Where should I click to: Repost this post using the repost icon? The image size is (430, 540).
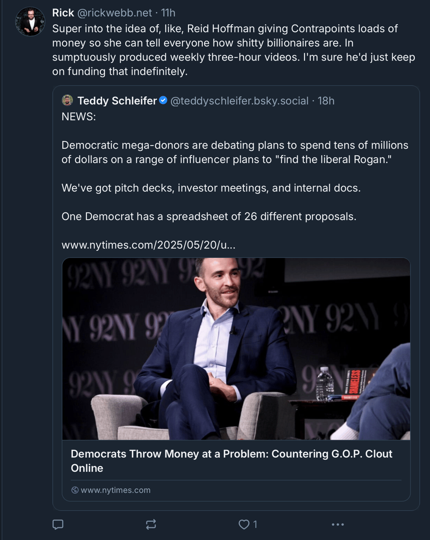151,524
